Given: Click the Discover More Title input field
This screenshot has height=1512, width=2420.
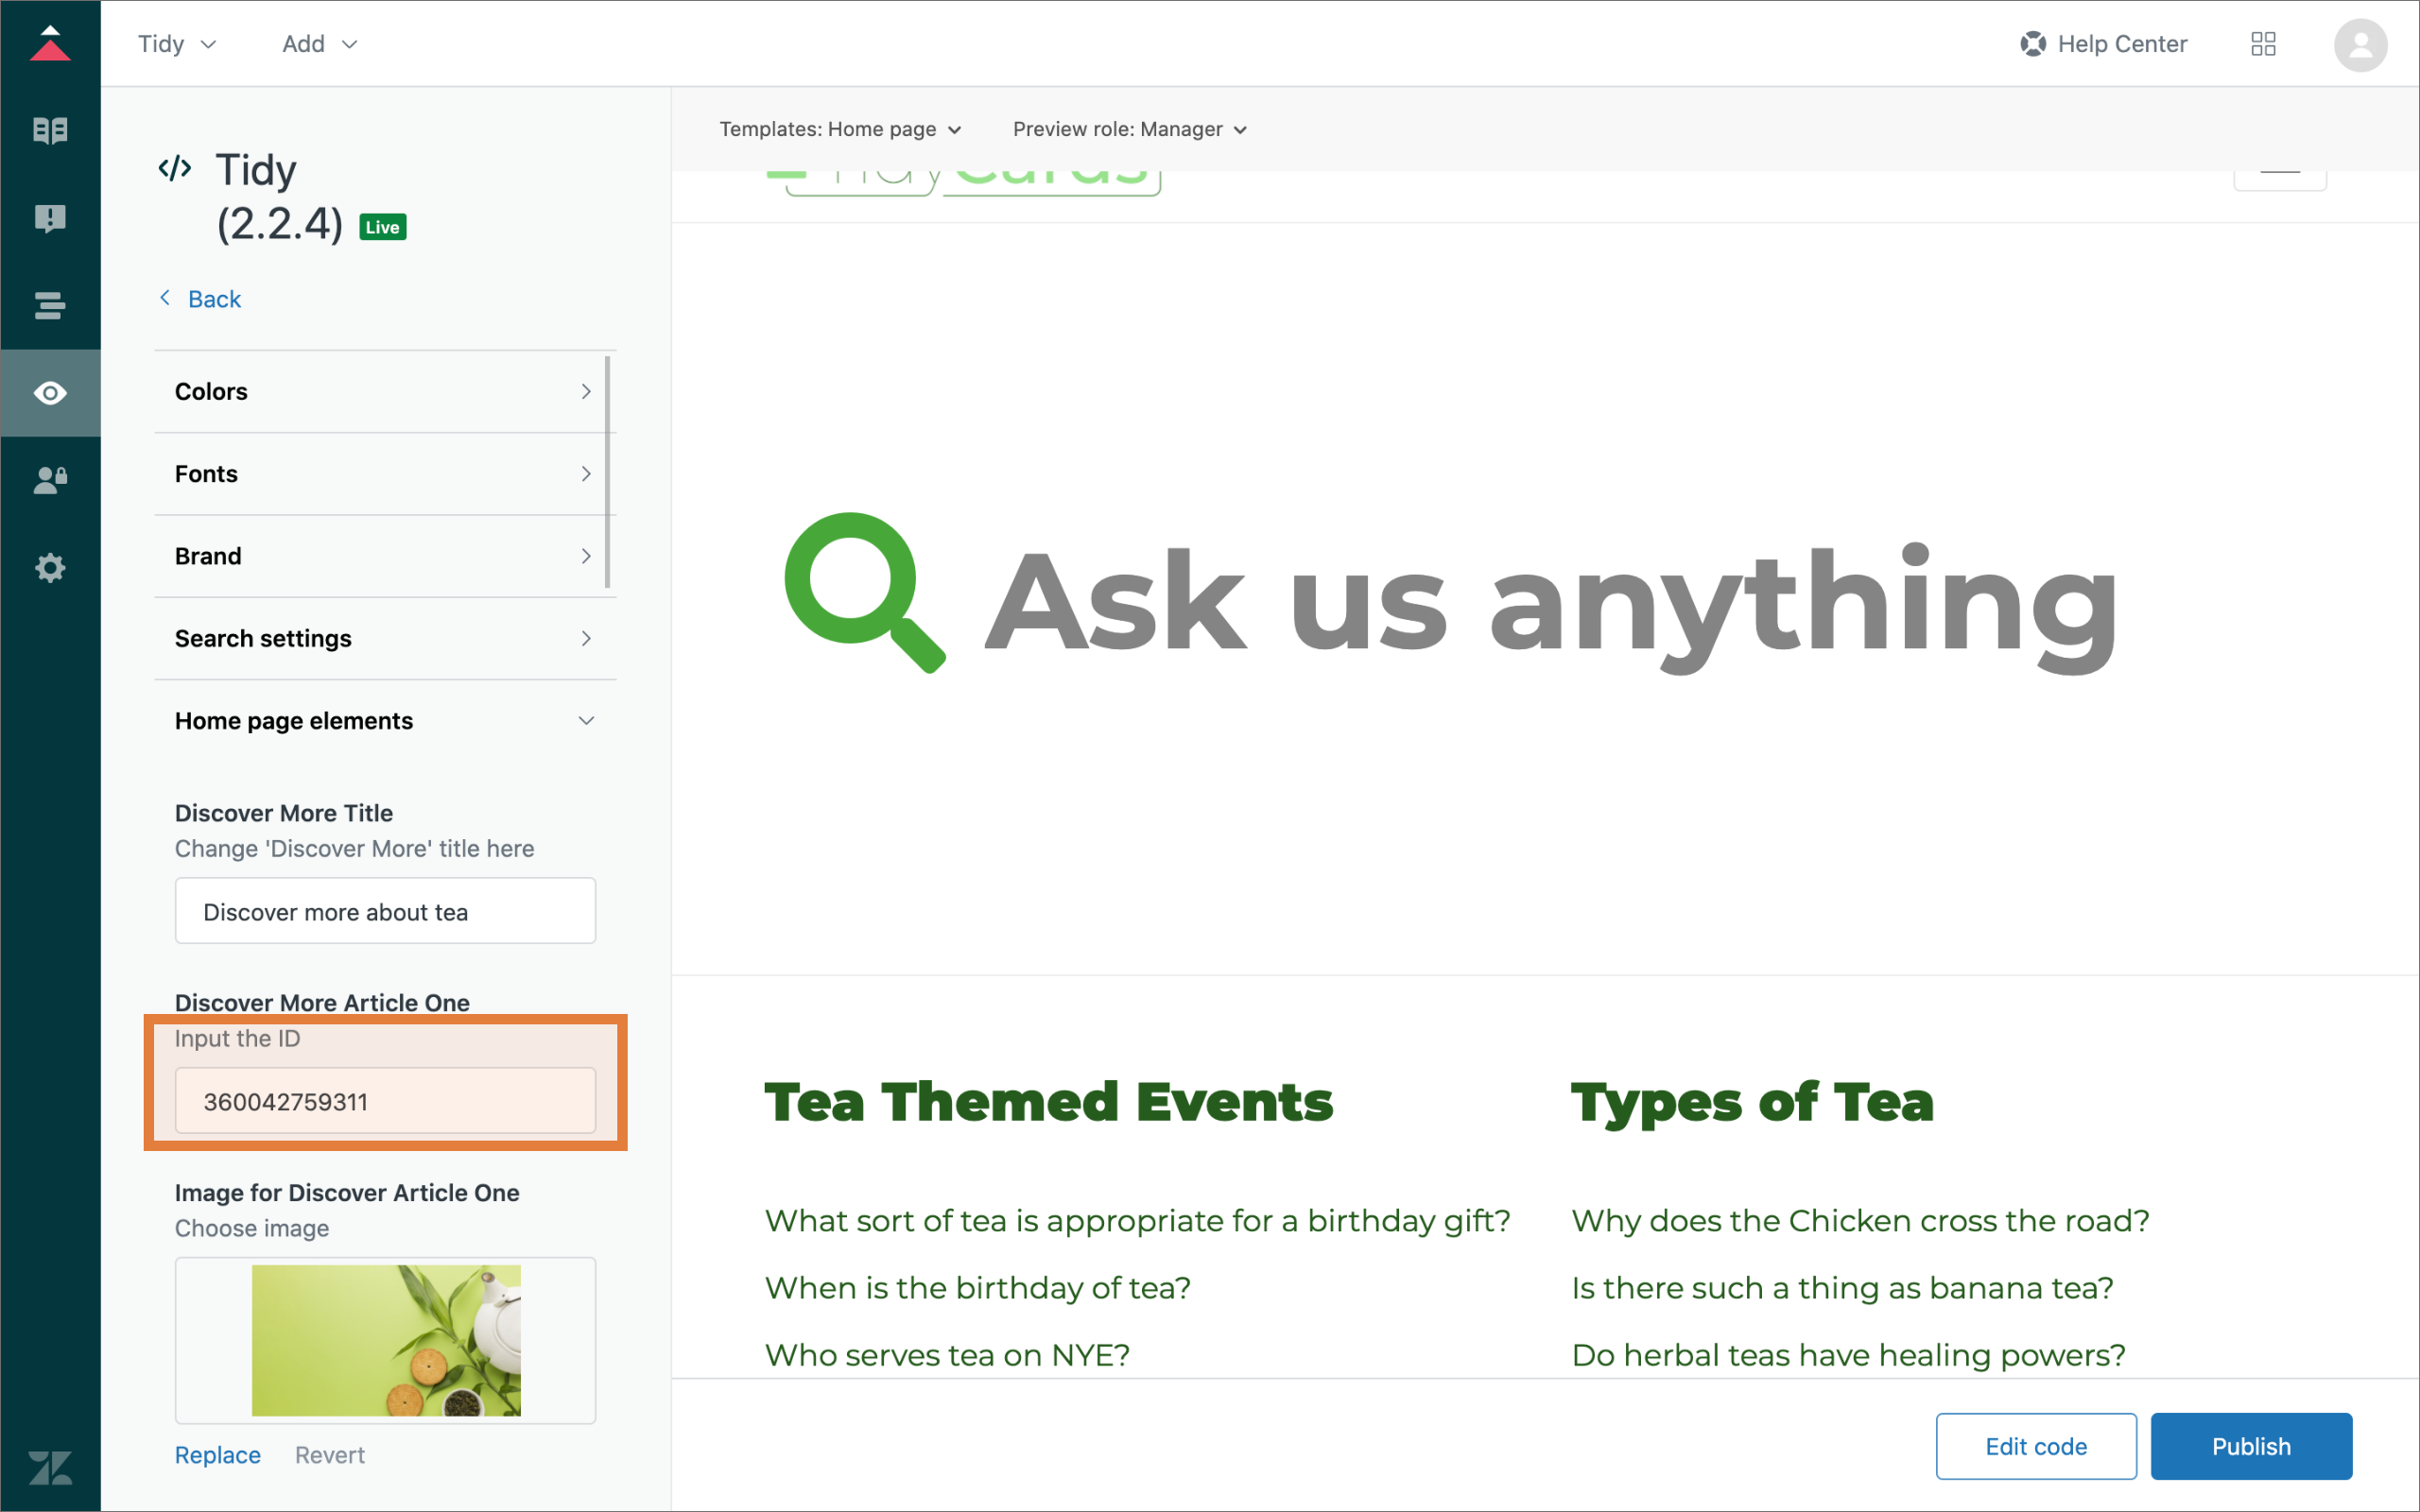Looking at the screenshot, I should (x=385, y=911).
